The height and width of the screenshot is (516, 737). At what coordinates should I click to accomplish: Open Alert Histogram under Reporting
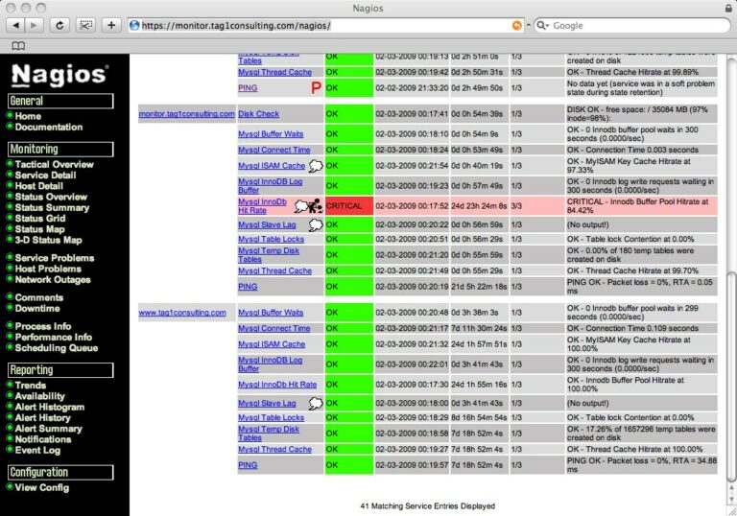49,407
